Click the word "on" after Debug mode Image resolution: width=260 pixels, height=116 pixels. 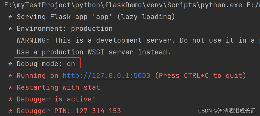[x=71, y=64]
